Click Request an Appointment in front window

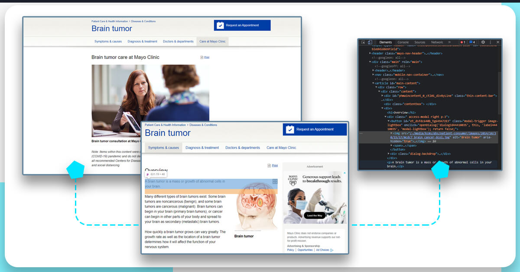coord(315,129)
